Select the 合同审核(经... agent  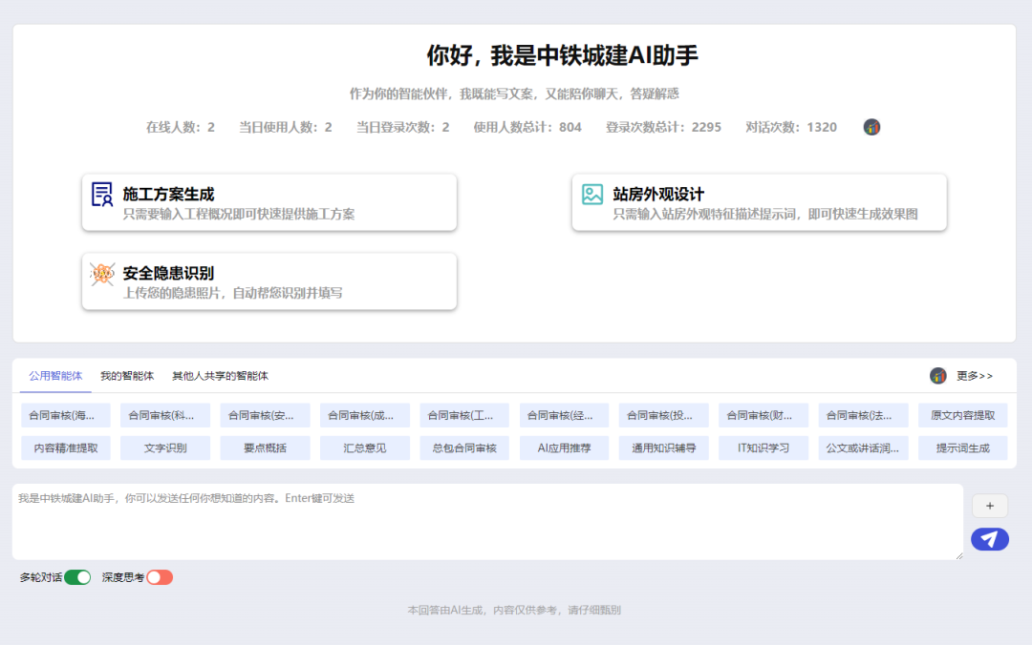coord(564,416)
